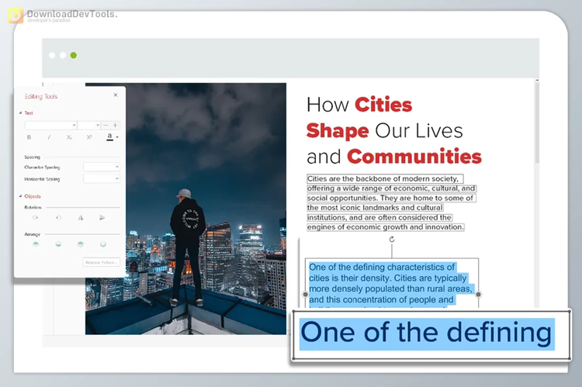Click 'engines of economic growth and innovation.' line

pos(386,227)
